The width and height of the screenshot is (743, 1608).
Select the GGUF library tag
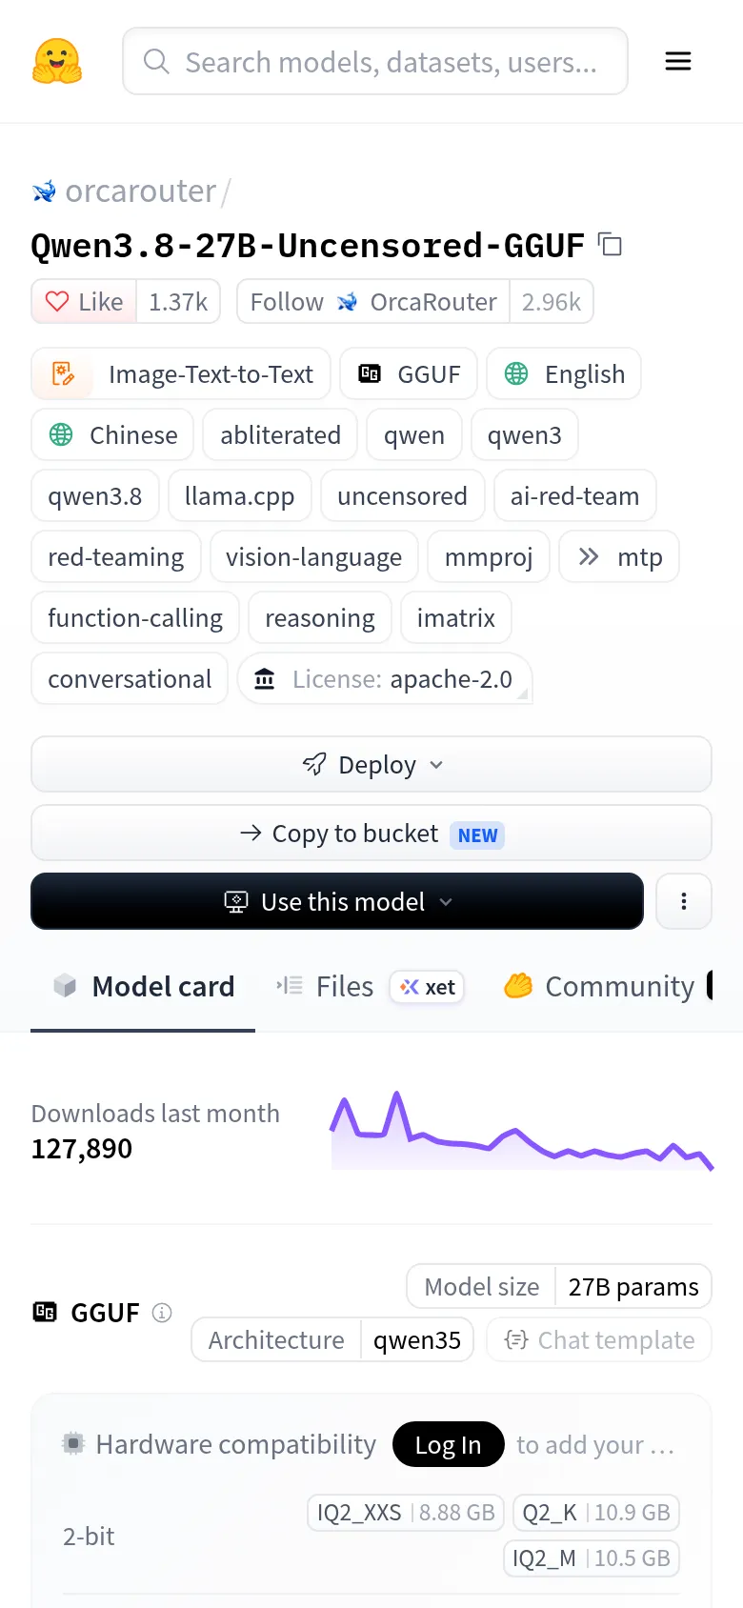click(409, 374)
